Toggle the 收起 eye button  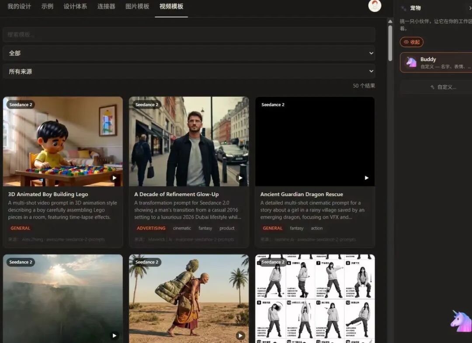point(412,42)
